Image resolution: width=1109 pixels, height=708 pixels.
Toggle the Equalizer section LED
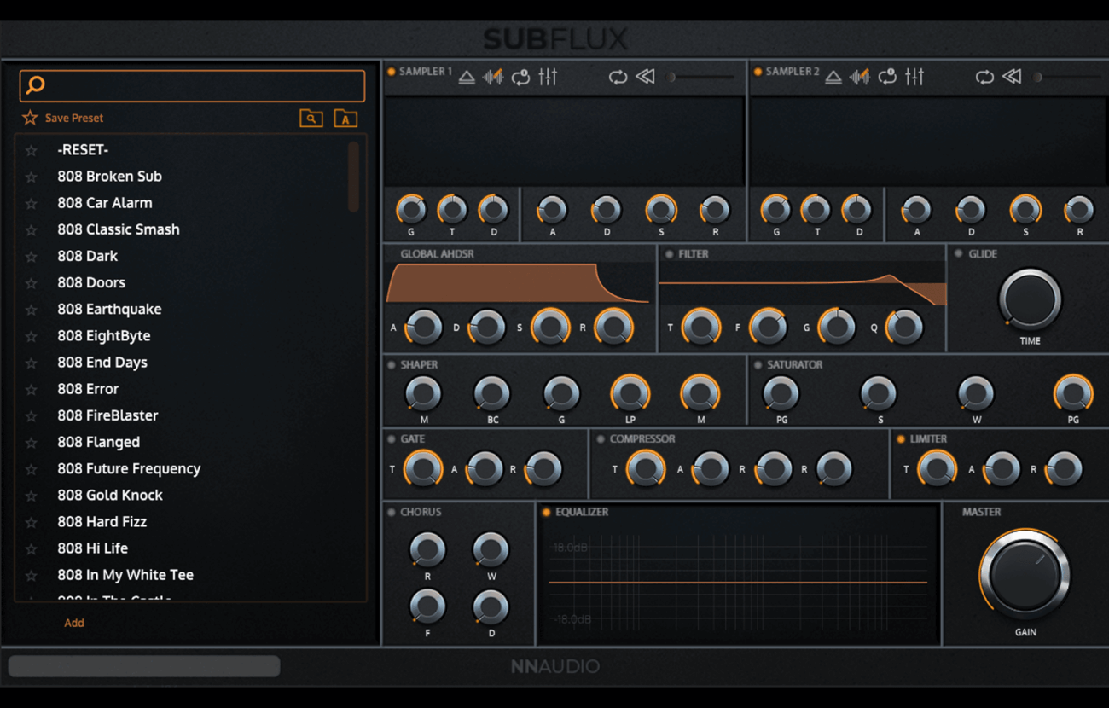click(x=546, y=513)
